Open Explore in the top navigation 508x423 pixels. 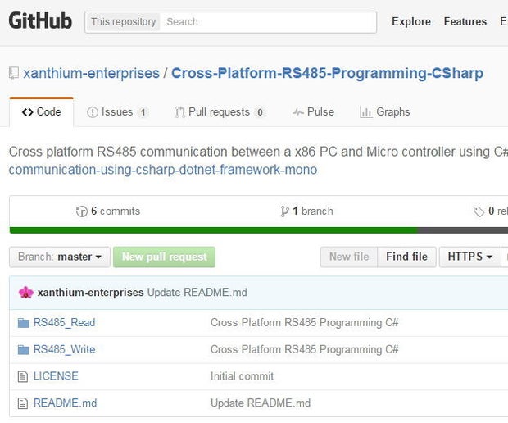(410, 22)
